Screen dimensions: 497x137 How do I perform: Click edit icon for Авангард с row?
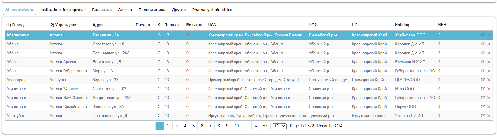click(x=483, y=80)
